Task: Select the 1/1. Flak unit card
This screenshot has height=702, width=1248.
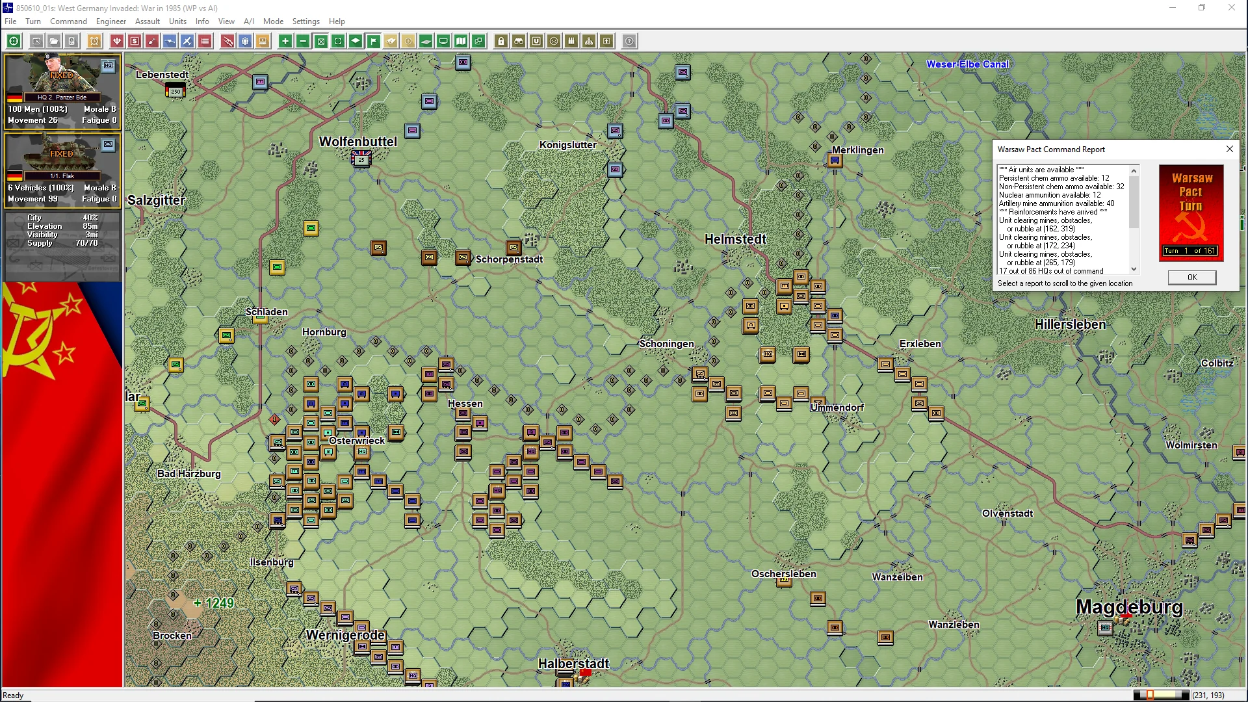Action: [x=62, y=170]
